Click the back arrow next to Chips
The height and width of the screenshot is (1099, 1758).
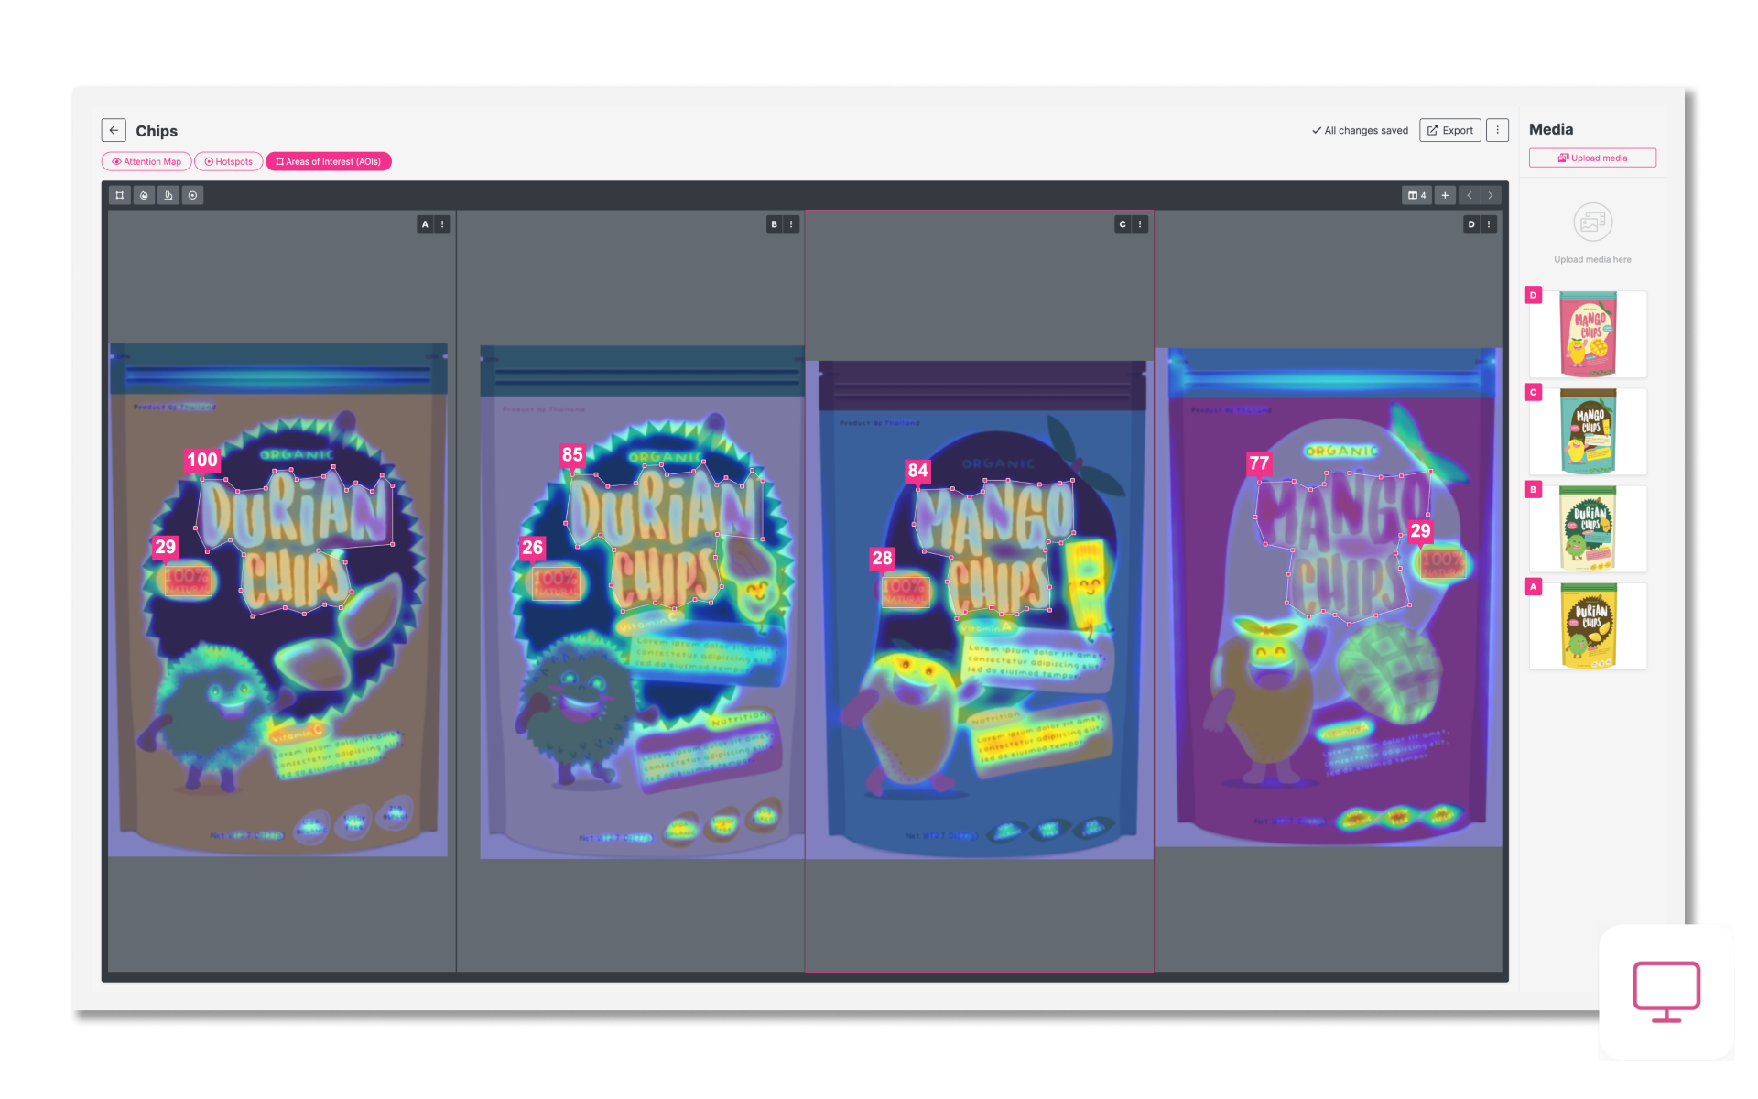(x=114, y=130)
